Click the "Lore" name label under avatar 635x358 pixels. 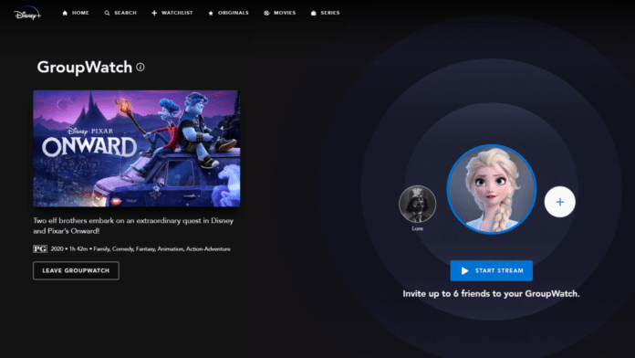(418, 228)
